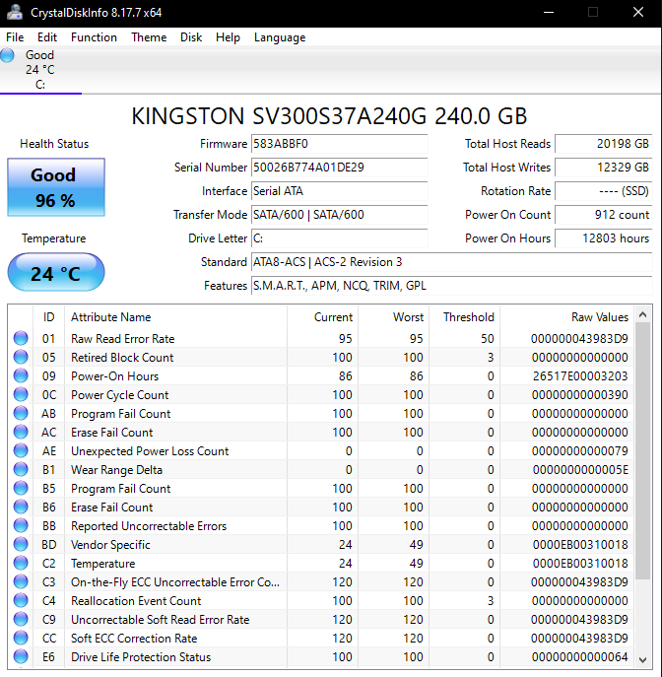Click the Attribute Name column header

coord(175,317)
